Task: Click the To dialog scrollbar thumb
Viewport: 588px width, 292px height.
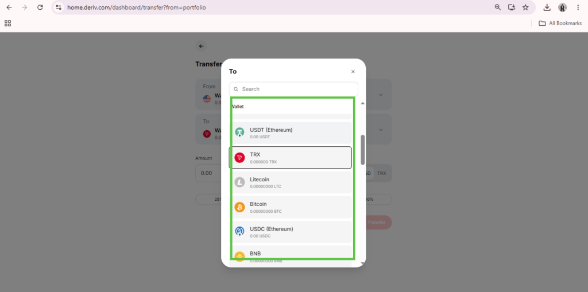Action: [x=363, y=150]
